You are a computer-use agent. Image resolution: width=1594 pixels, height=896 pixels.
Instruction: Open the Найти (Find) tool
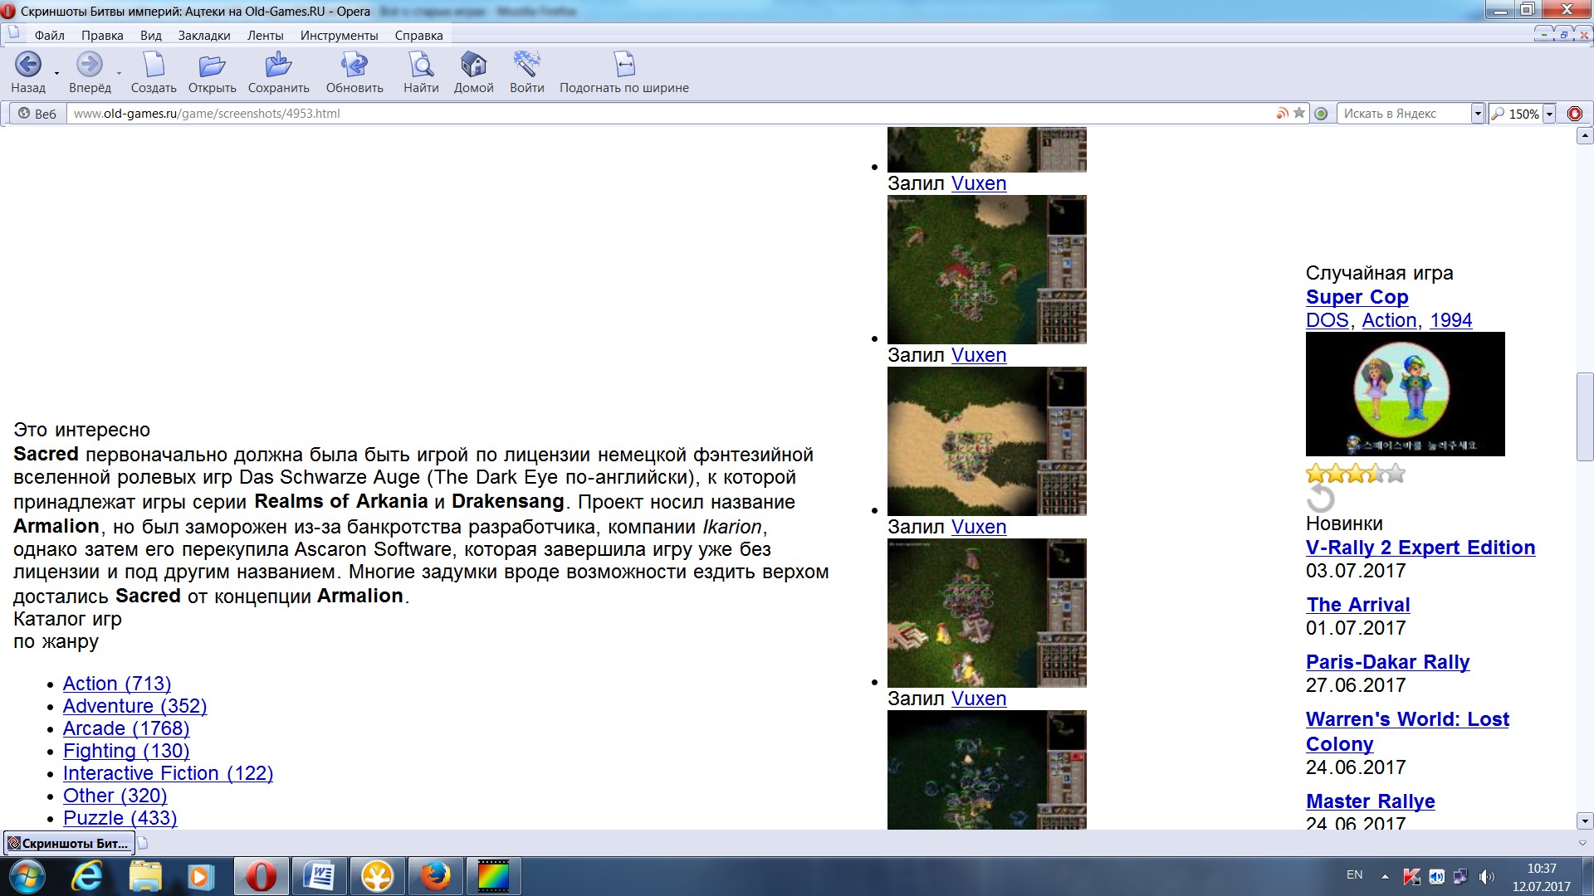coord(421,65)
